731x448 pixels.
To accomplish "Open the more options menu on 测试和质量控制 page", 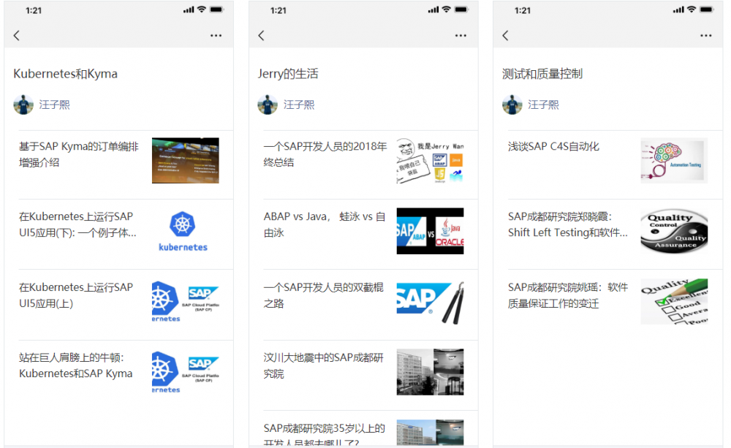I will 705,34.
